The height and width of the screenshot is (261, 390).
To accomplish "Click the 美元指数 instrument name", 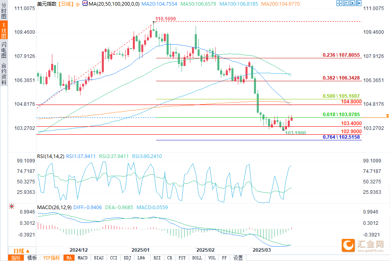I will (47, 4).
